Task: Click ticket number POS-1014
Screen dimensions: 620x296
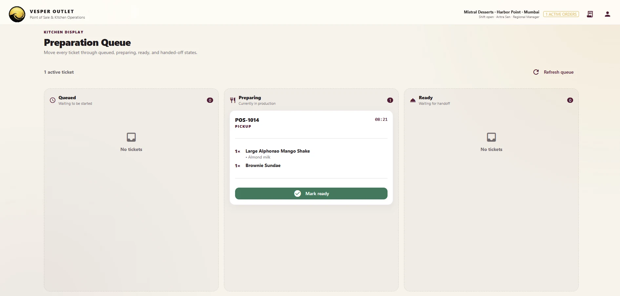Action: click(x=247, y=120)
